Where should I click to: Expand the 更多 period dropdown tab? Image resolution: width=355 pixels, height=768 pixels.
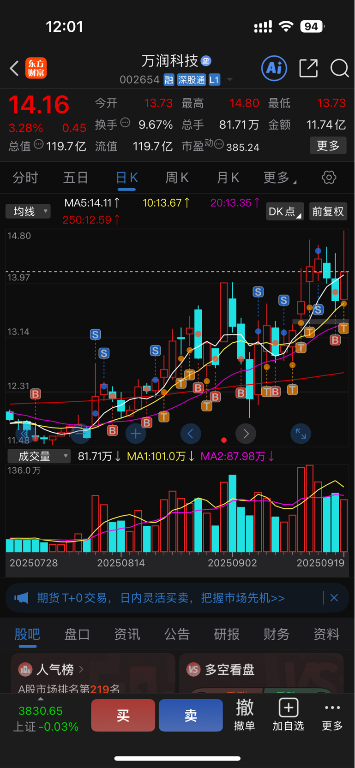tap(280, 178)
